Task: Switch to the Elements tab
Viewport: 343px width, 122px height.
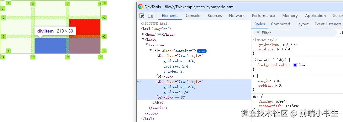Action: 170,16
